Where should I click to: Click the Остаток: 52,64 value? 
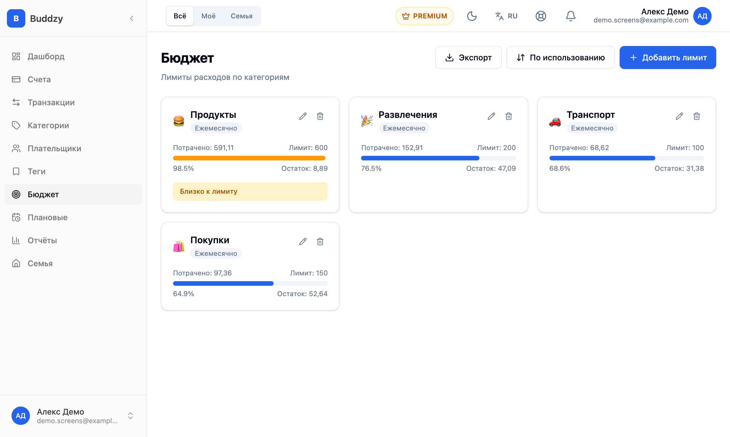(x=302, y=294)
